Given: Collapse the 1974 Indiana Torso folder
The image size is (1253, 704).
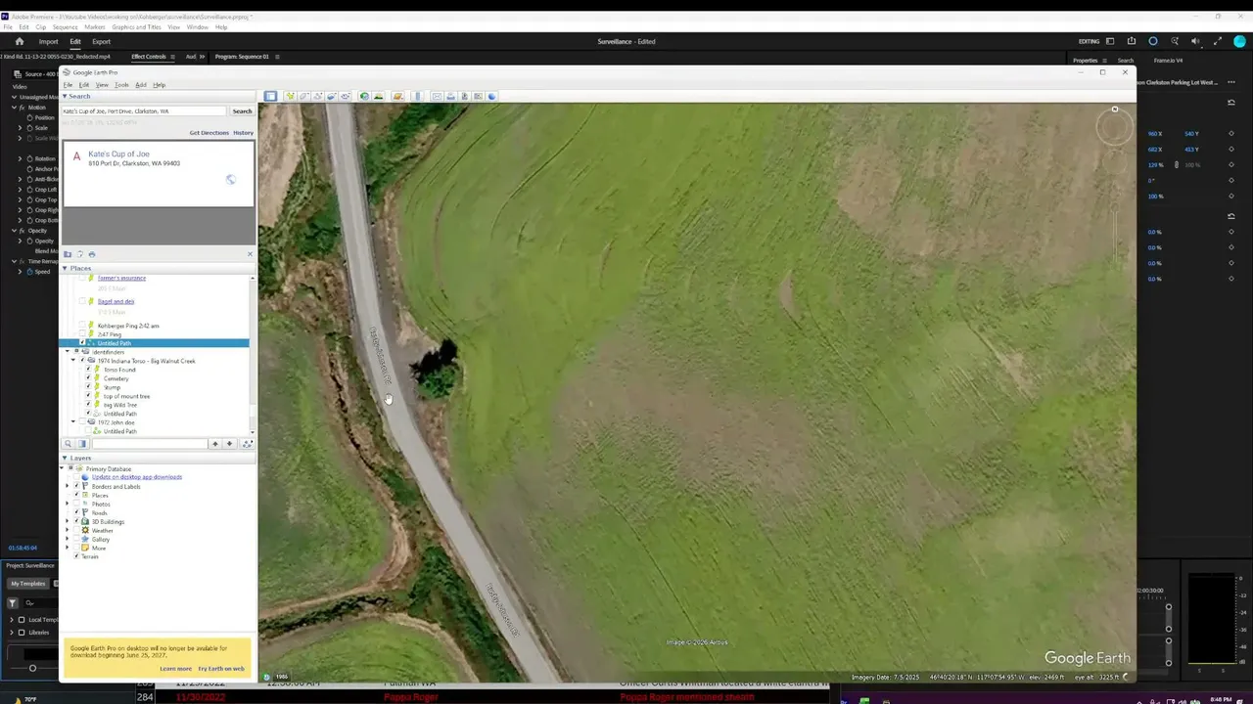Looking at the screenshot, I should coord(73,361).
